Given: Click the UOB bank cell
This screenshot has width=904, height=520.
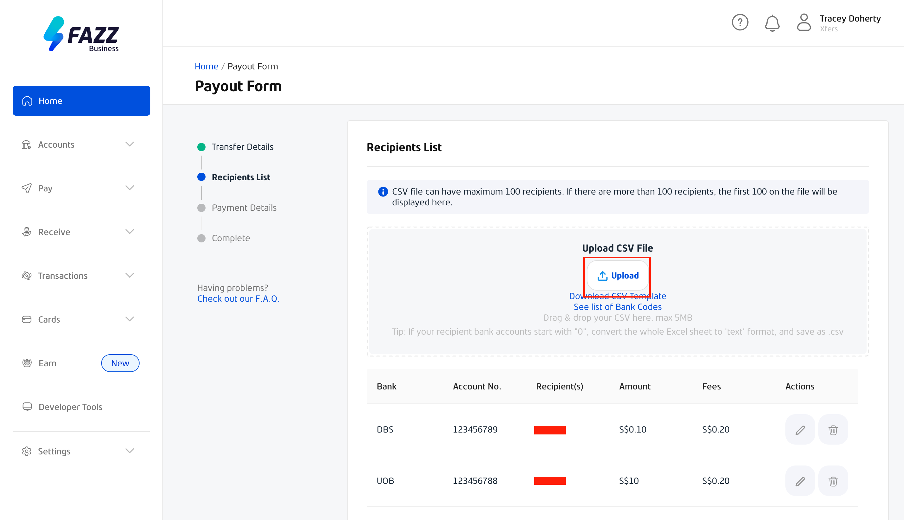Looking at the screenshot, I should pyautogui.click(x=385, y=481).
